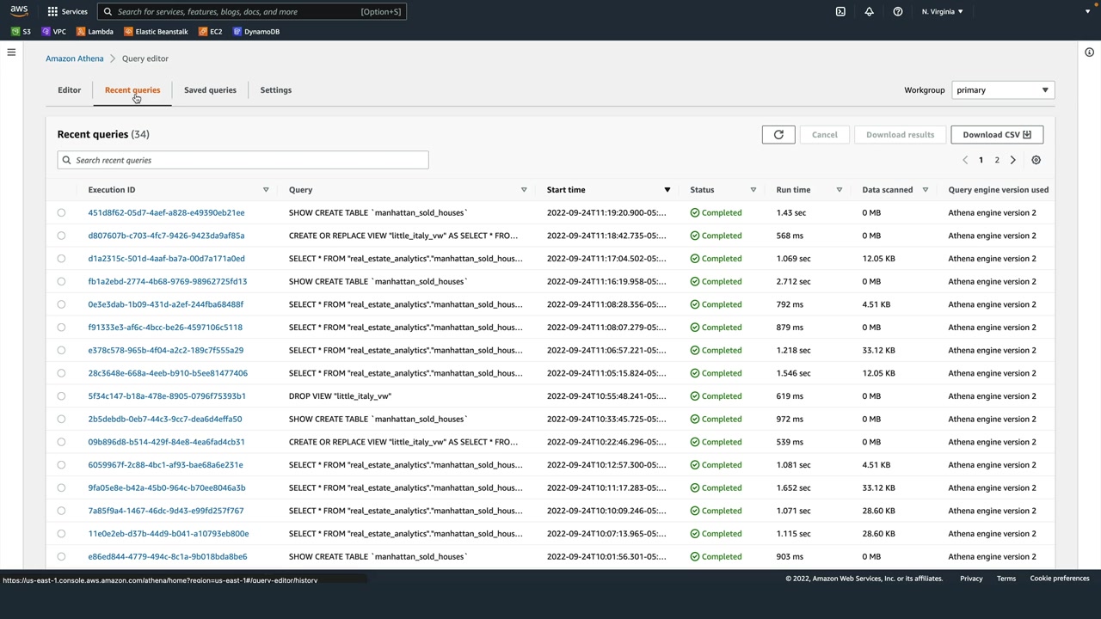Expand the left navigation hamburger menu
This screenshot has height=619, width=1101.
(x=11, y=52)
